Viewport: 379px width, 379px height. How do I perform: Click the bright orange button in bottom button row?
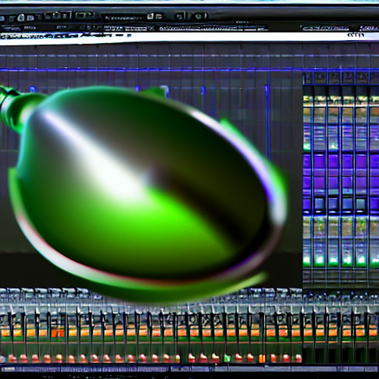pos(262,358)
